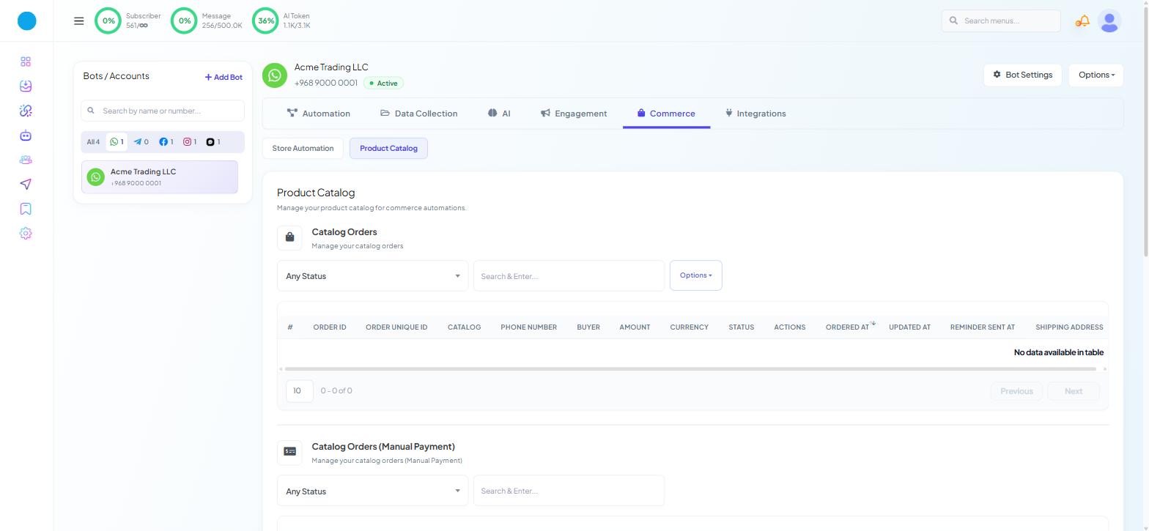Image resolution: width=1149 pixels, height=531 pixels.
Task: Click the Active status badge
Action: tap(383, 83)
